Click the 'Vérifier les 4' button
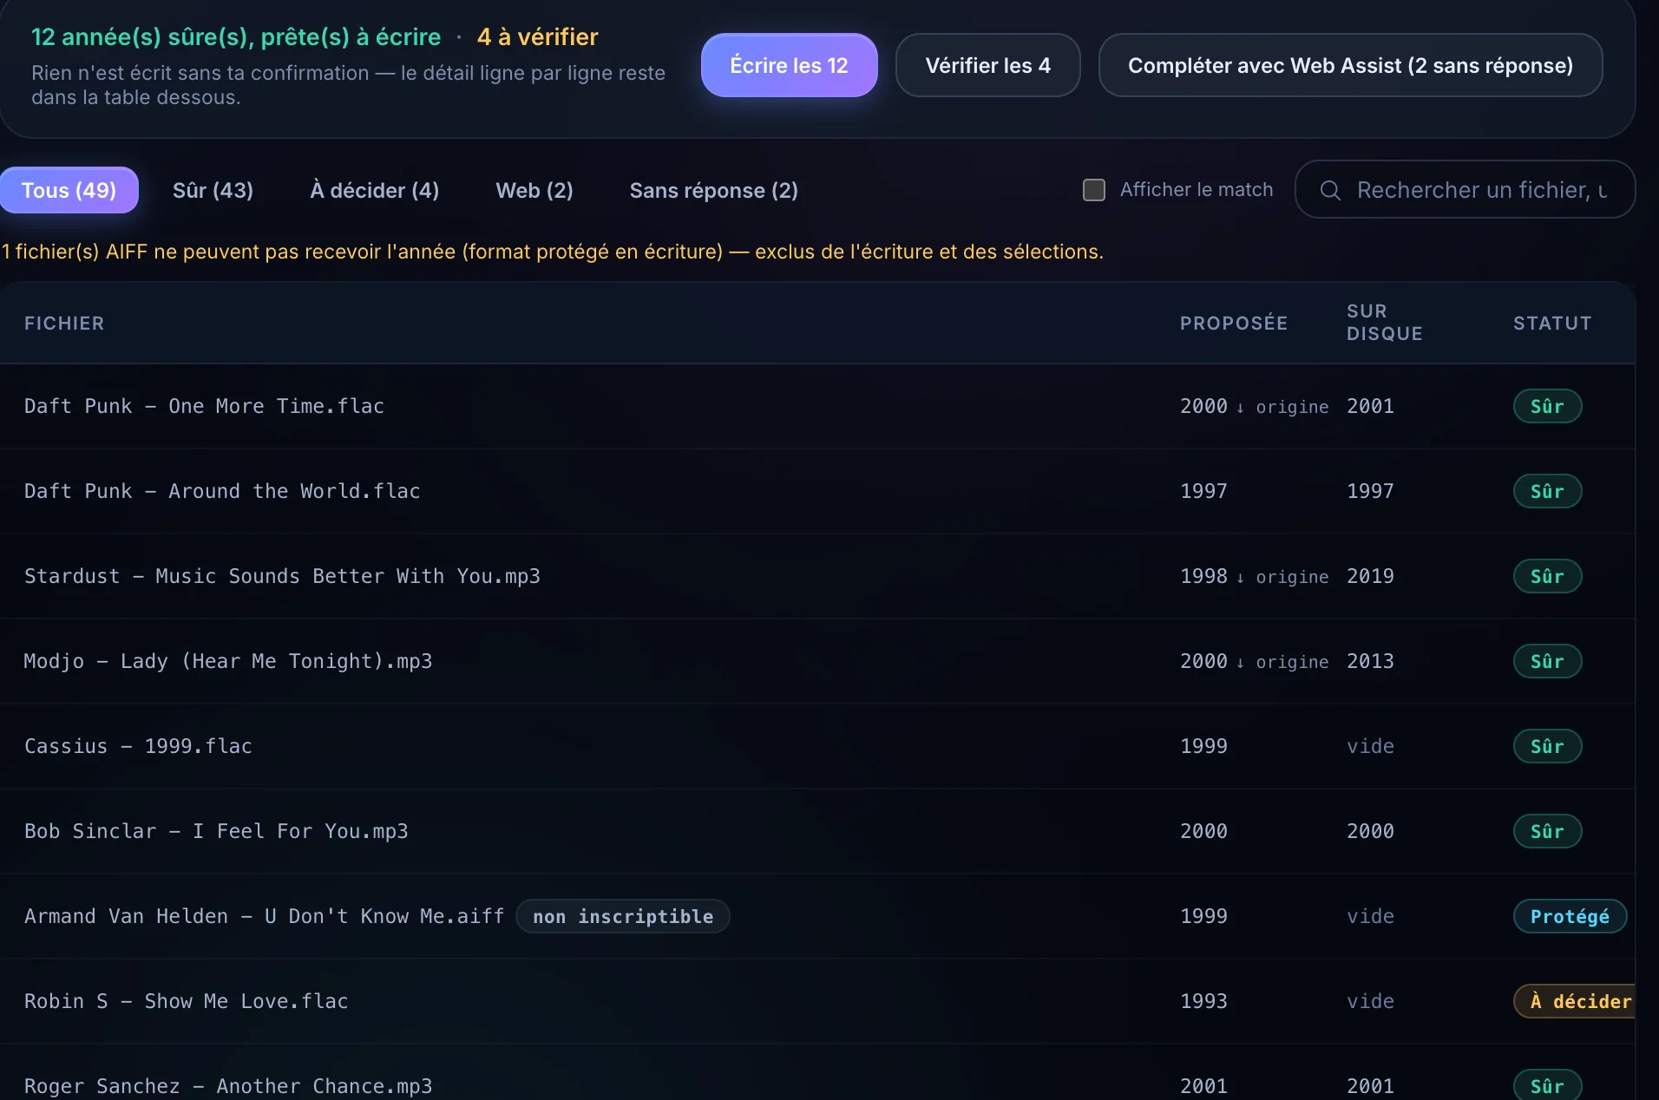The image size is (1659, 1100). click(987, 65)
